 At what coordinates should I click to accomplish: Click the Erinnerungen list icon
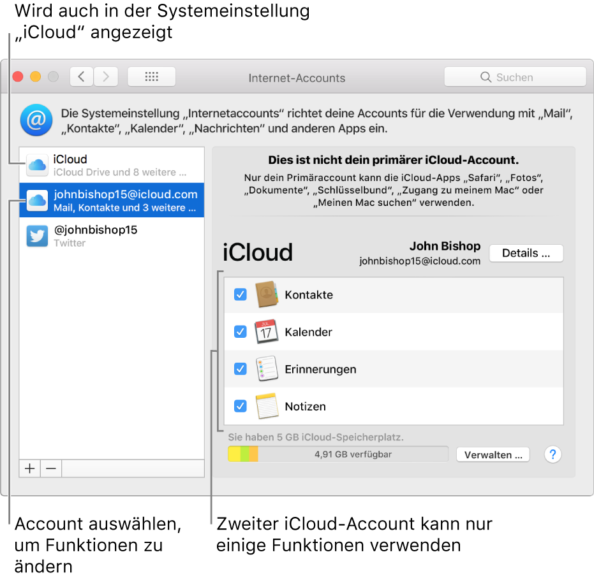point(267,368)
